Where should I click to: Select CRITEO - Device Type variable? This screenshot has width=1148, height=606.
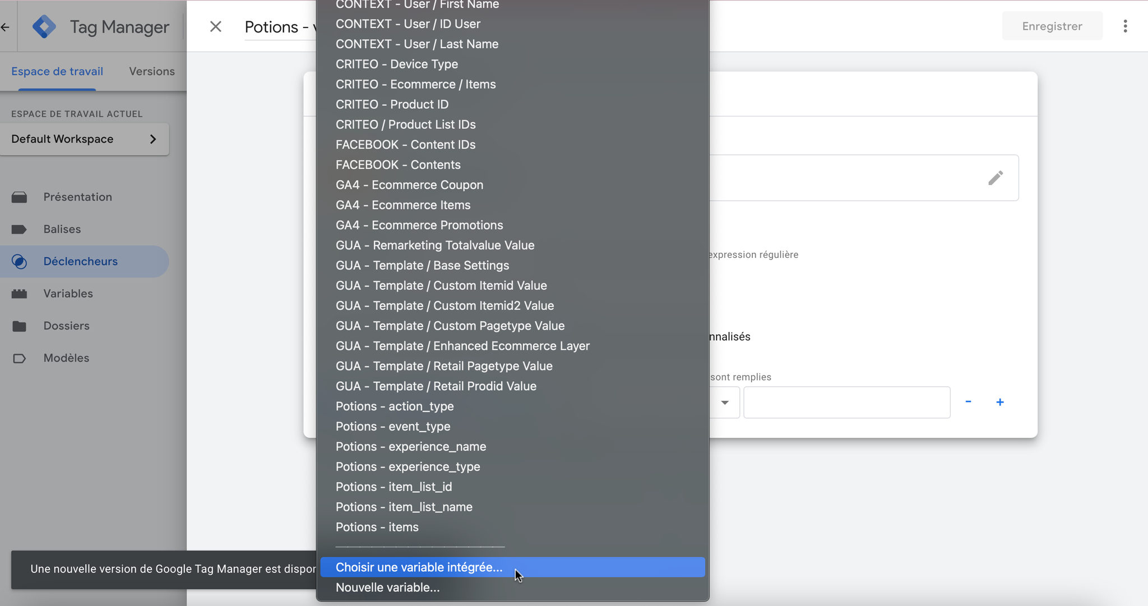coord(513,64)
